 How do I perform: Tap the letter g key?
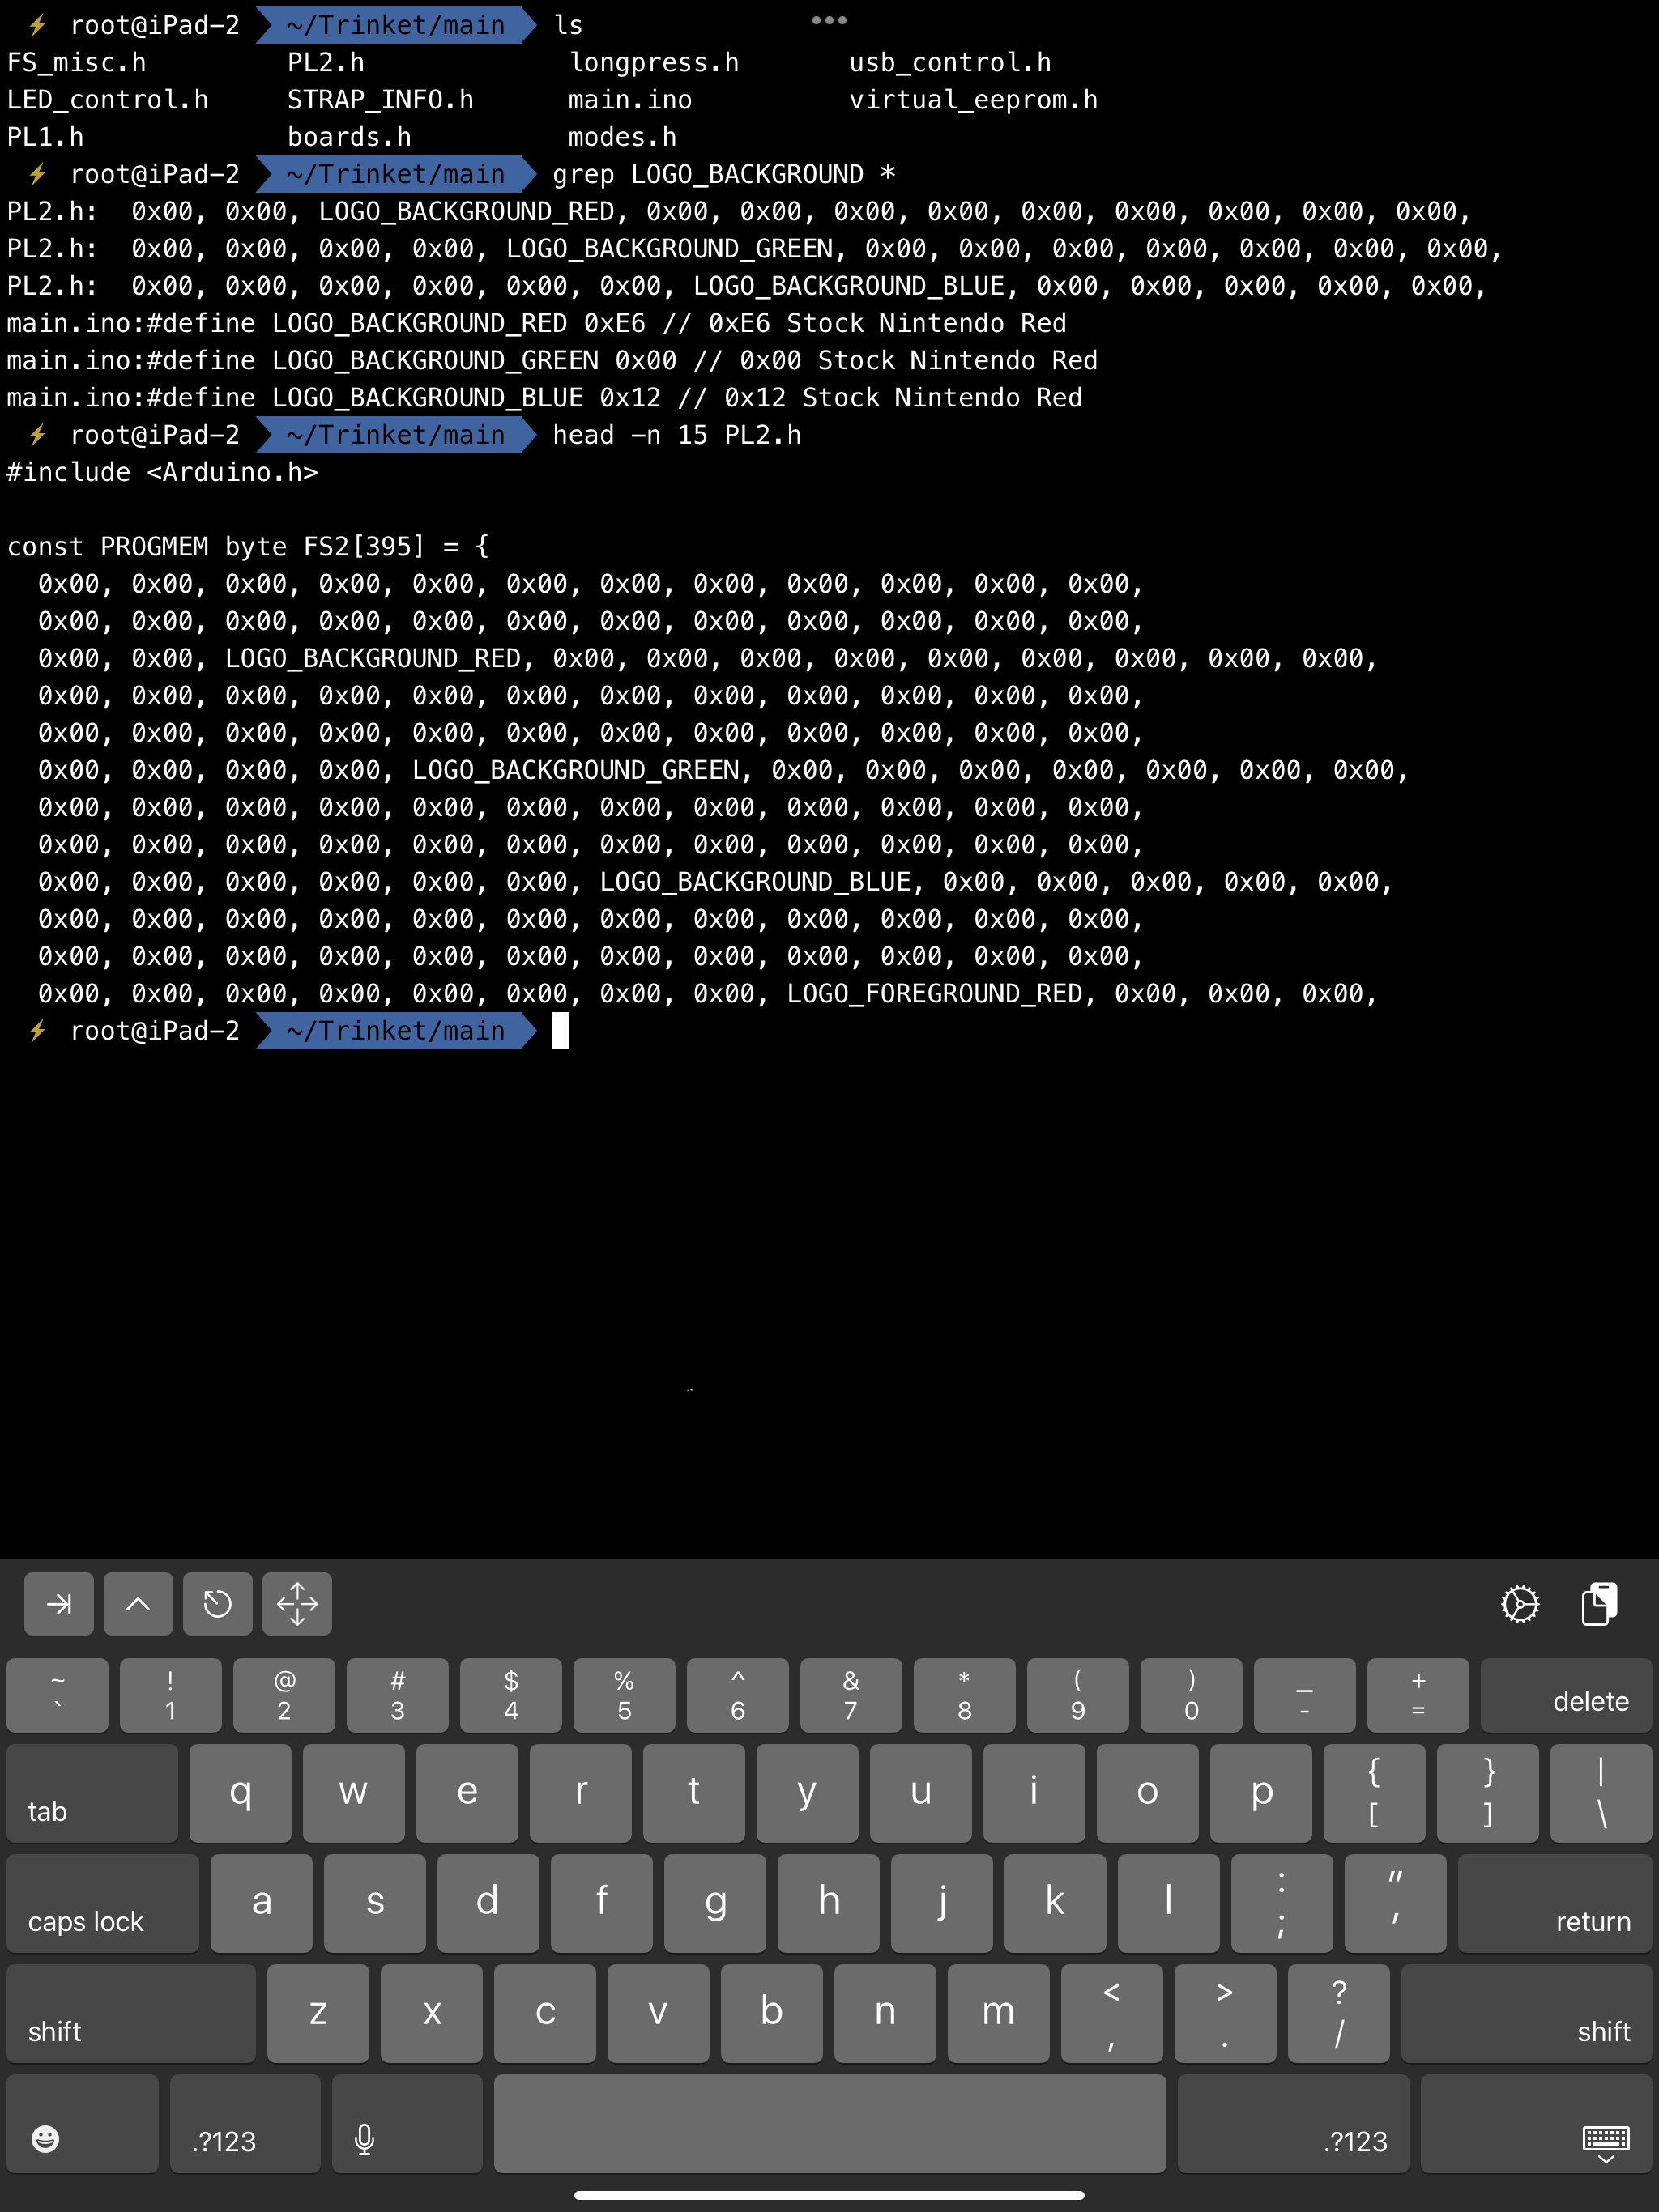point(715,1904)
